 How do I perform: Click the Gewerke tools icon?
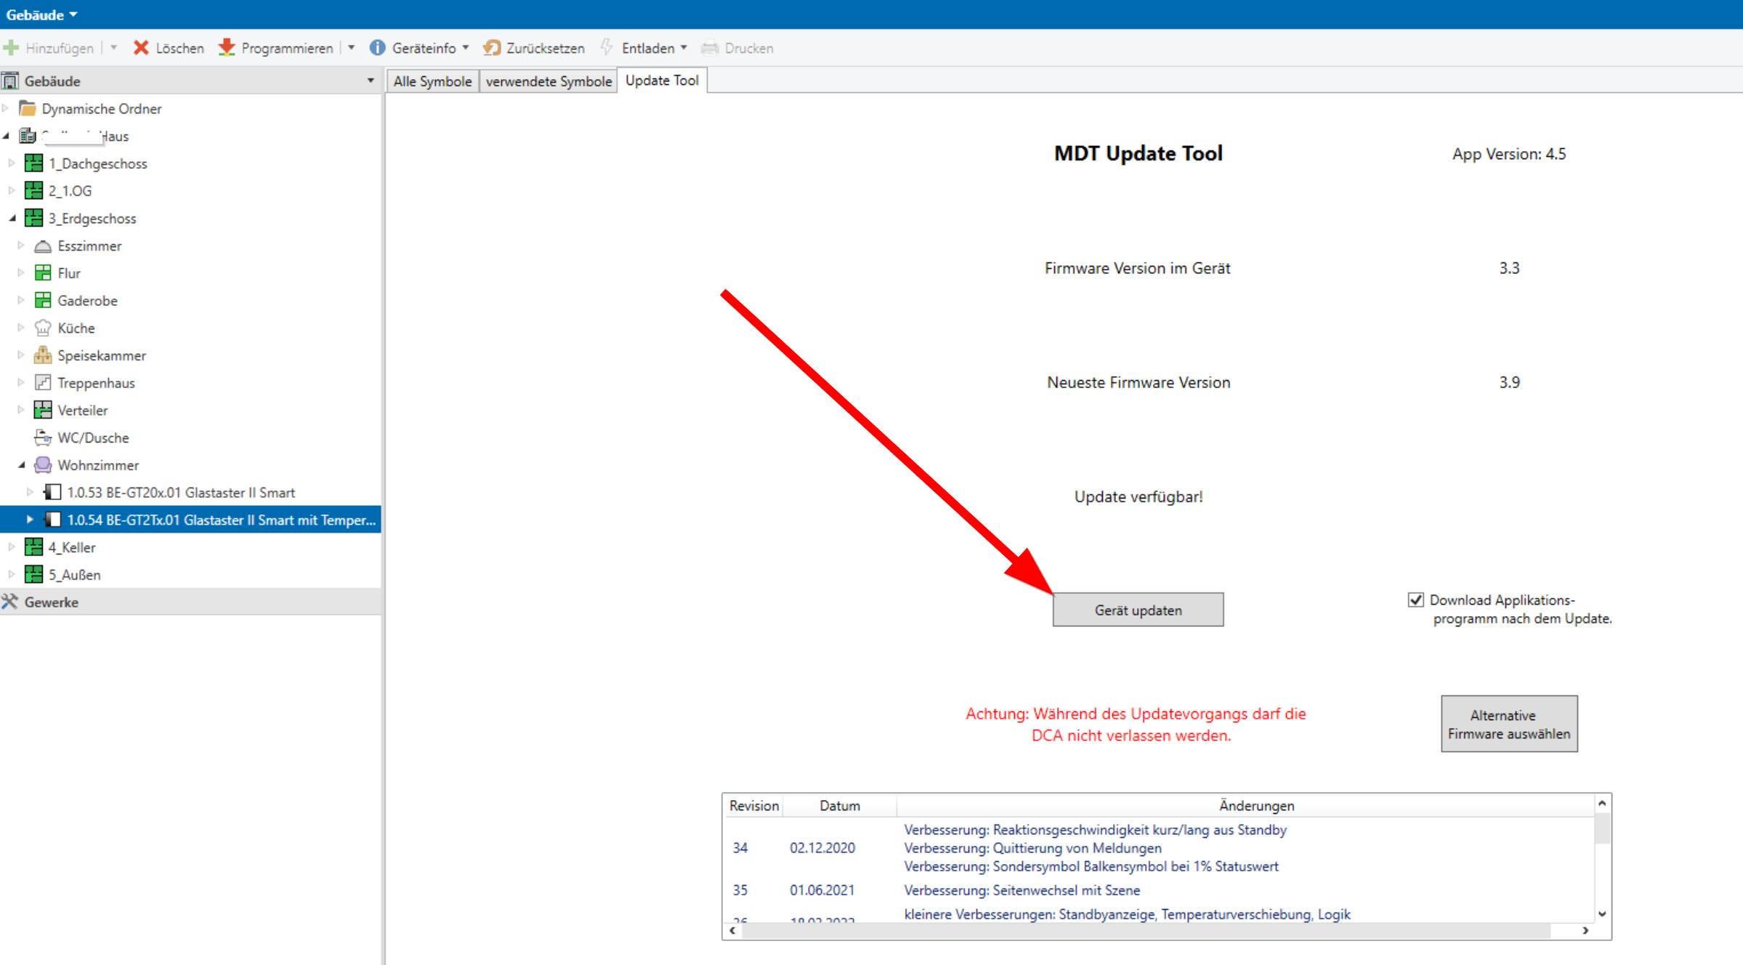click(10, 602)
